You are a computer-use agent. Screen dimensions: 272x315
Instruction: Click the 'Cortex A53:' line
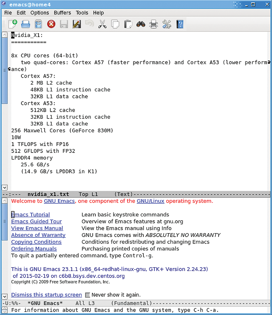38,104
